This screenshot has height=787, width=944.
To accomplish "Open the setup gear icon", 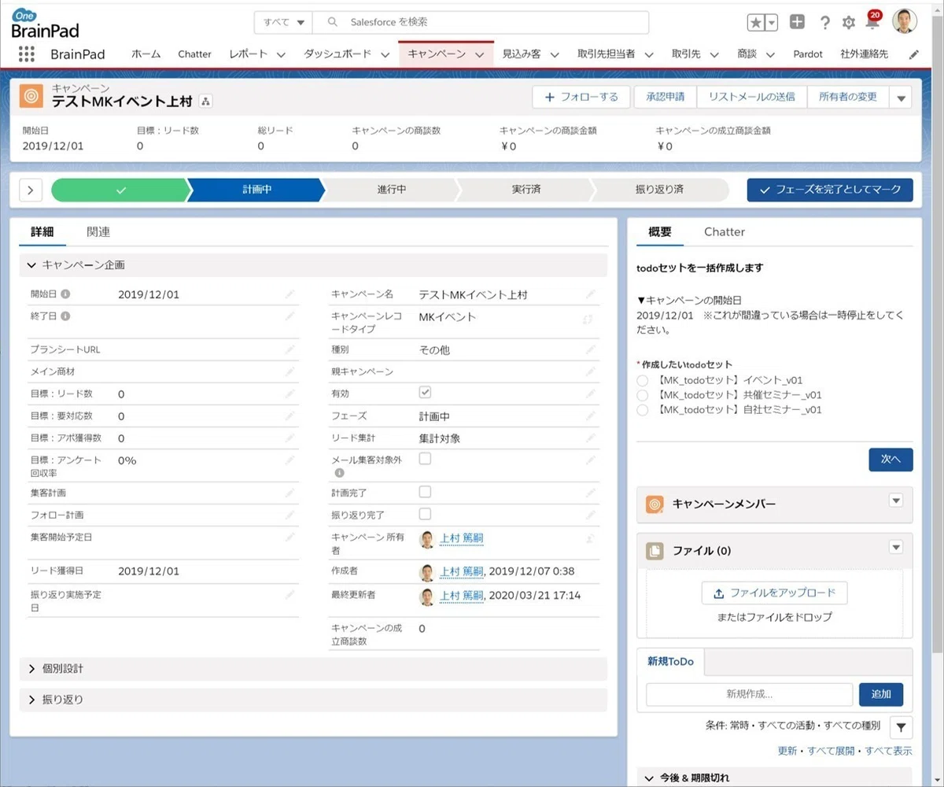I will [x=848, y=23].
